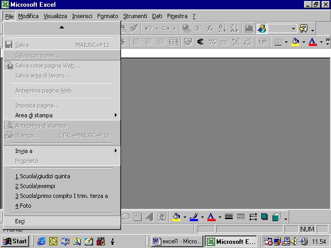This screenshot has height=248, width=331.
Task: Open the Line Style icon
Action: click(229, 217)
